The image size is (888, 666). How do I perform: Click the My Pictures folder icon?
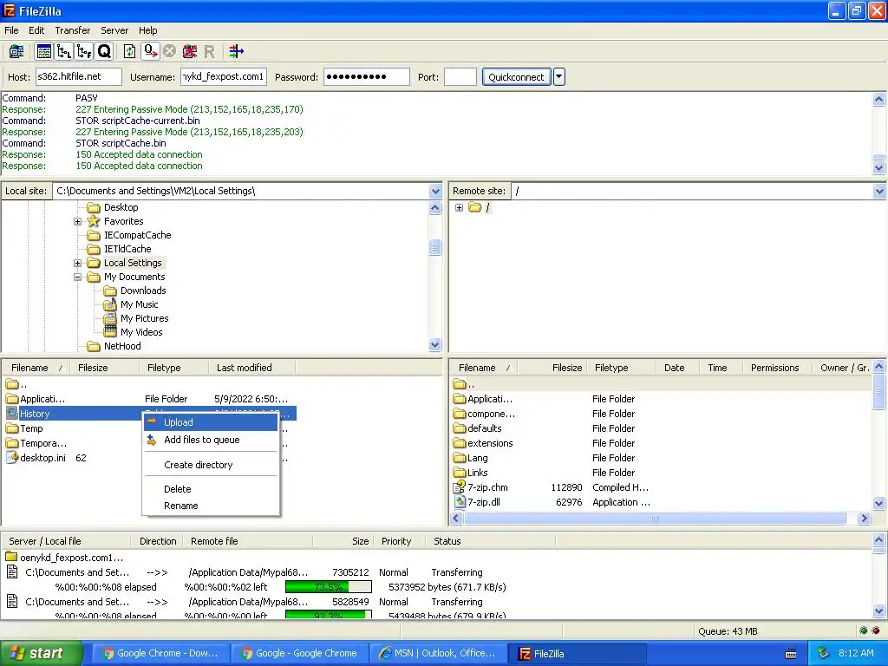pos(110,318)
